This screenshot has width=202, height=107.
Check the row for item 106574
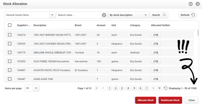coord(10,35)
